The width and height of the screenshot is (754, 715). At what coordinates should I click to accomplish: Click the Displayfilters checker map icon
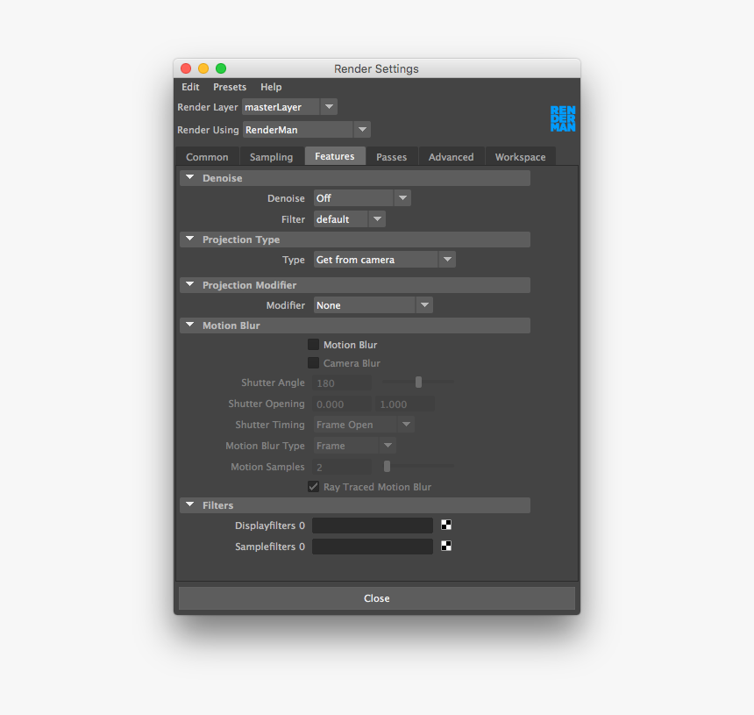[446, 525]
